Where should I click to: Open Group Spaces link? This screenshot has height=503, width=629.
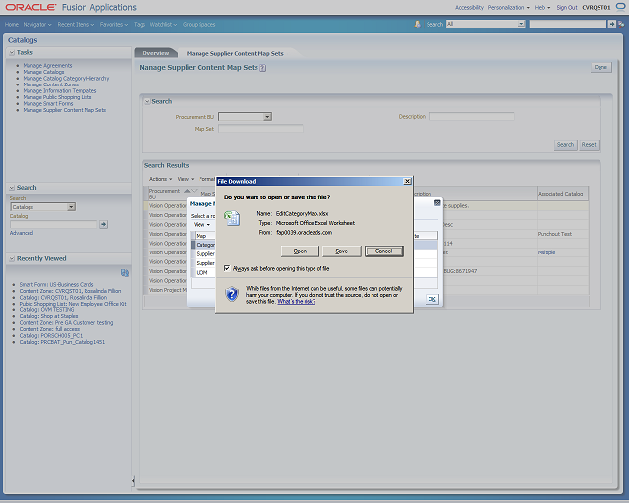[x=199, y=24]
